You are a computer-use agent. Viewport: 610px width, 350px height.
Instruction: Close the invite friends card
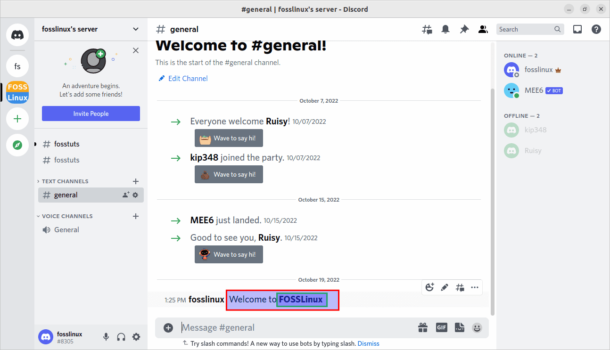[x=136, y=50]
